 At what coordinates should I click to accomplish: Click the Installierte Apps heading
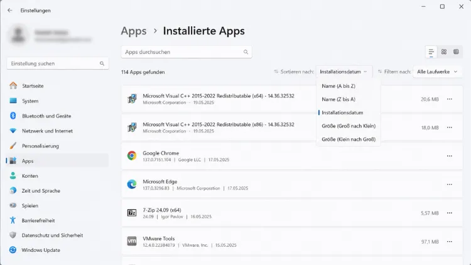click(x=203, y=31)
